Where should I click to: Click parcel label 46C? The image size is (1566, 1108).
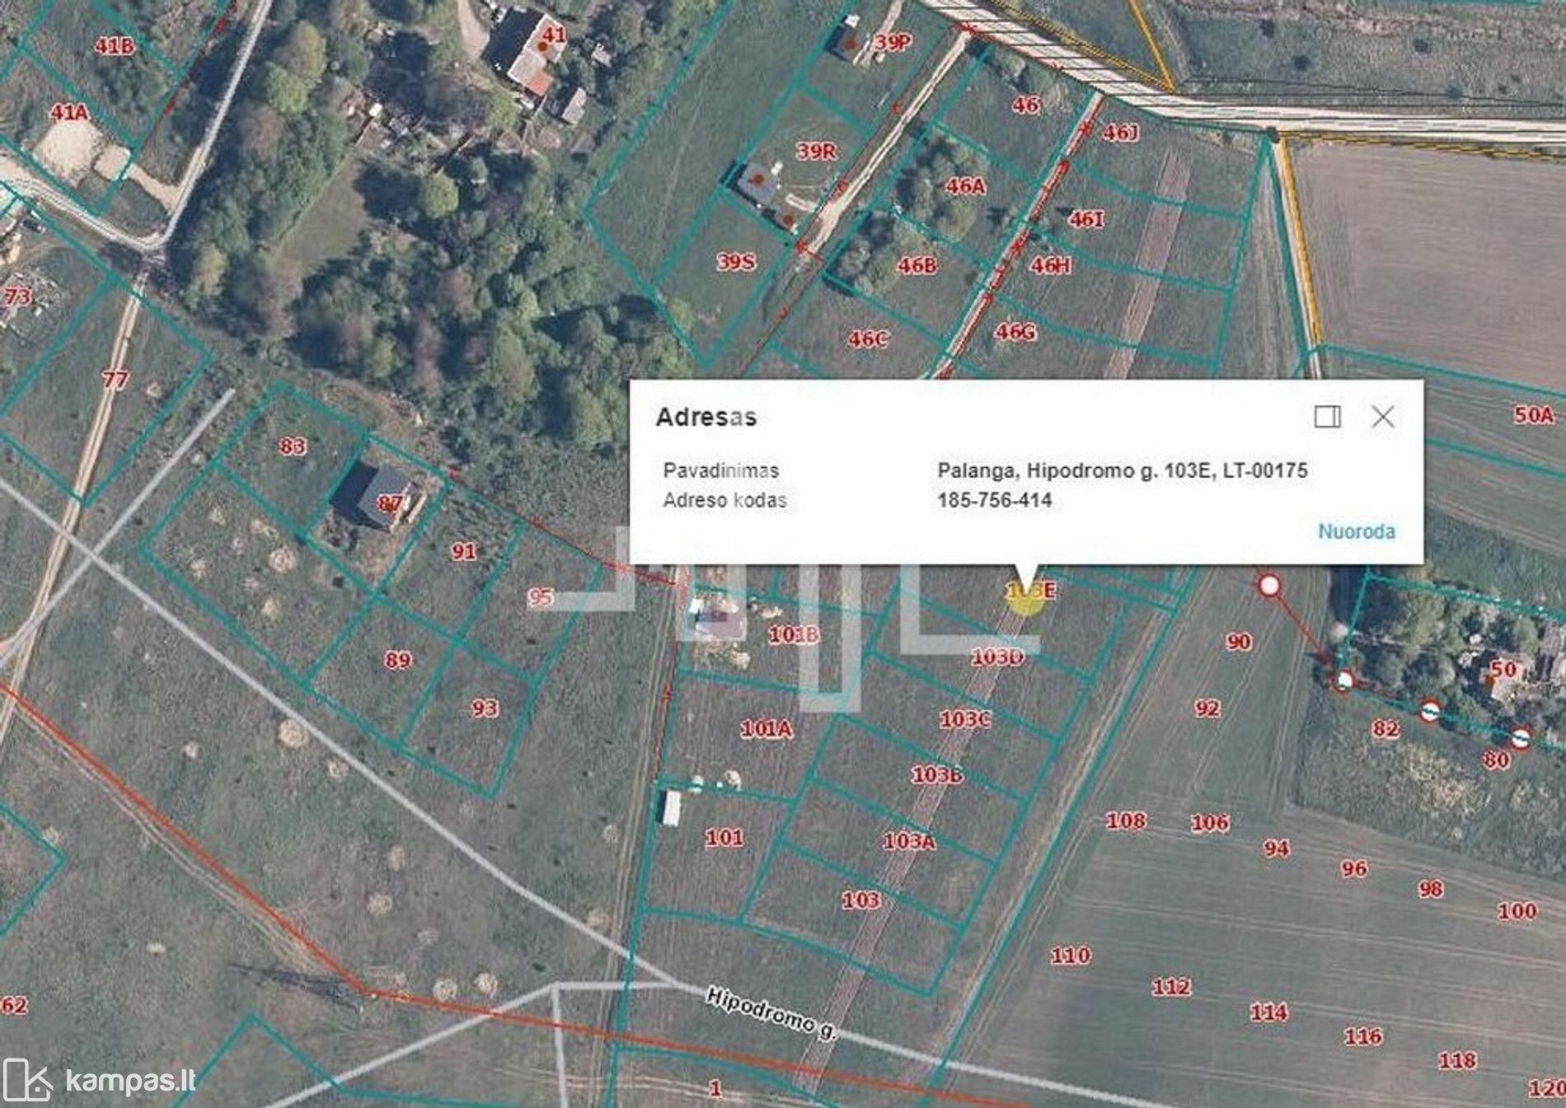(868, 339)
